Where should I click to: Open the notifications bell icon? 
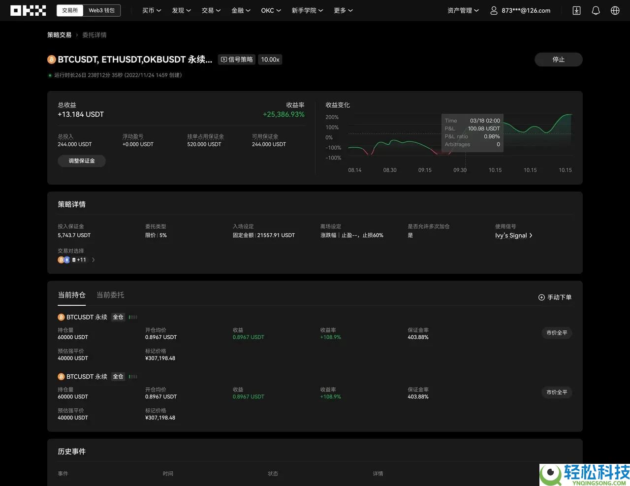[x=596, y=10]
